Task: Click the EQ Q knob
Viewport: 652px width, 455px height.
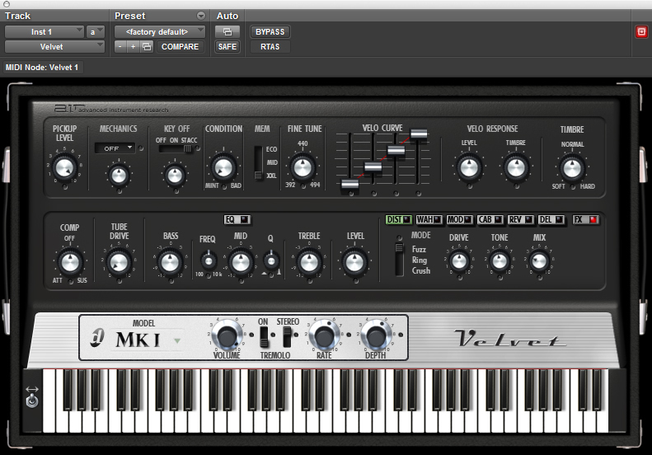Action: [x=271, y=260]
